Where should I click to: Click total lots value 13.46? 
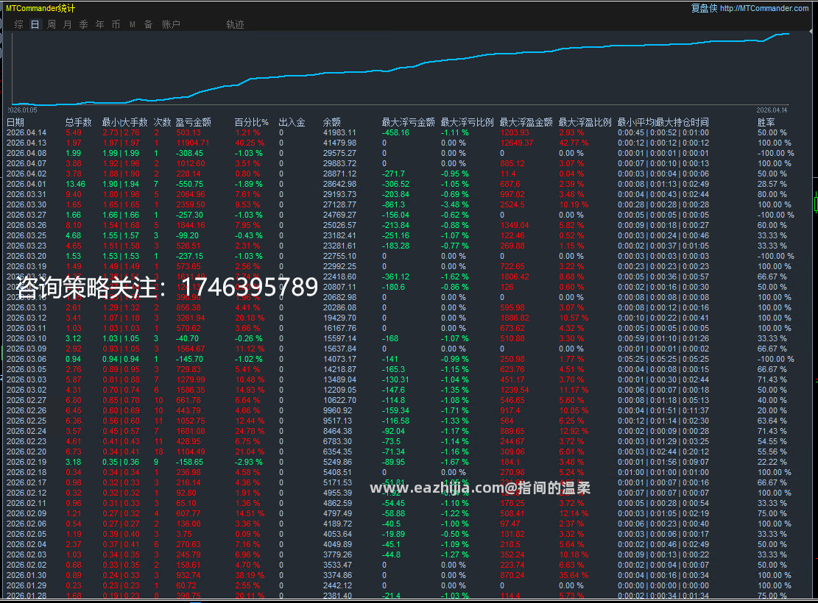pyautogui.click(x=76, y=184)
